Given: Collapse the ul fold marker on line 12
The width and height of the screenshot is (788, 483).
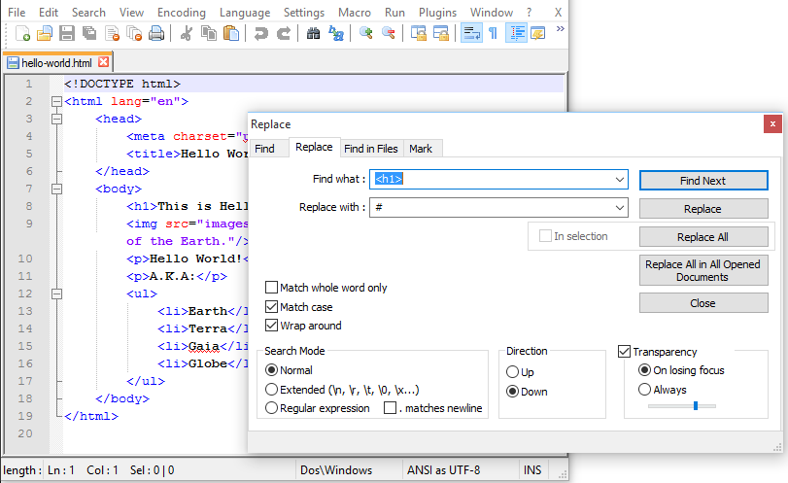Looking at the screenshot, I should [x=56, y=293].
